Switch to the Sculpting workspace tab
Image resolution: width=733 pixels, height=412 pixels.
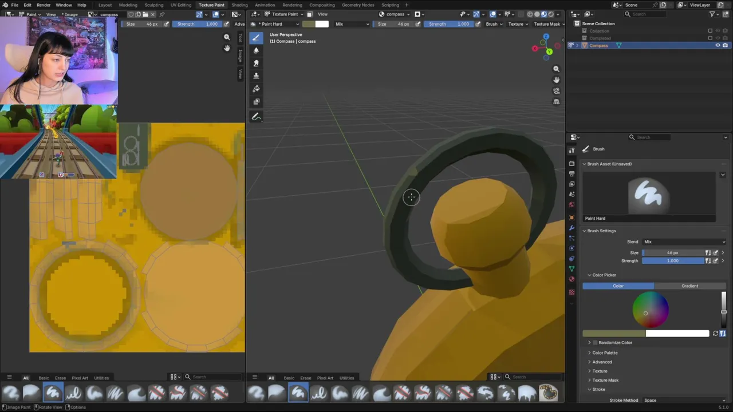coord(153,5)
